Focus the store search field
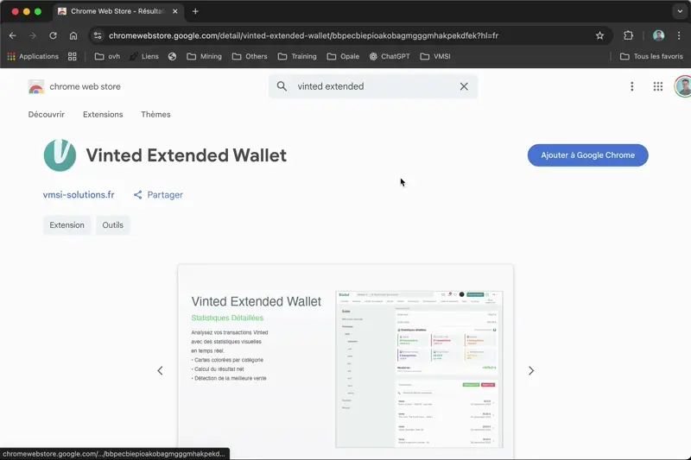 point(373,86)
